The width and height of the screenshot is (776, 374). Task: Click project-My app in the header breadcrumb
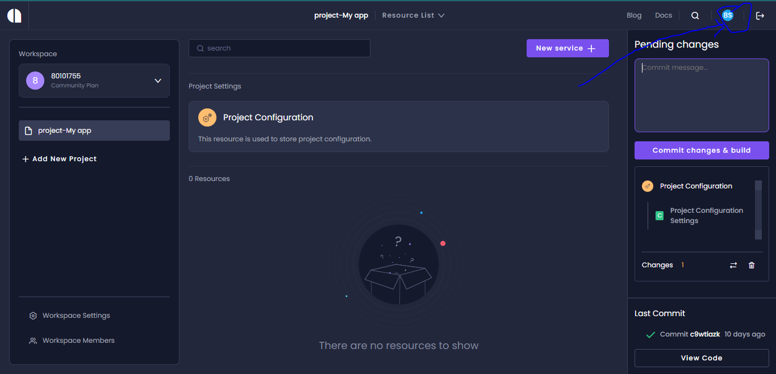(341, 15)
